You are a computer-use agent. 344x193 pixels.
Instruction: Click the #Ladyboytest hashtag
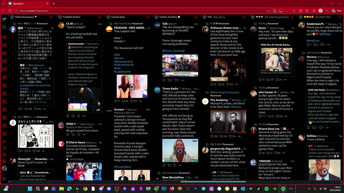pos(122,72)
